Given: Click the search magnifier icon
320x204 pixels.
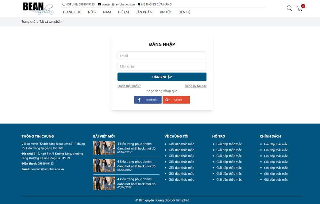Looking at the screenshot, I should (x=289, y=8).
